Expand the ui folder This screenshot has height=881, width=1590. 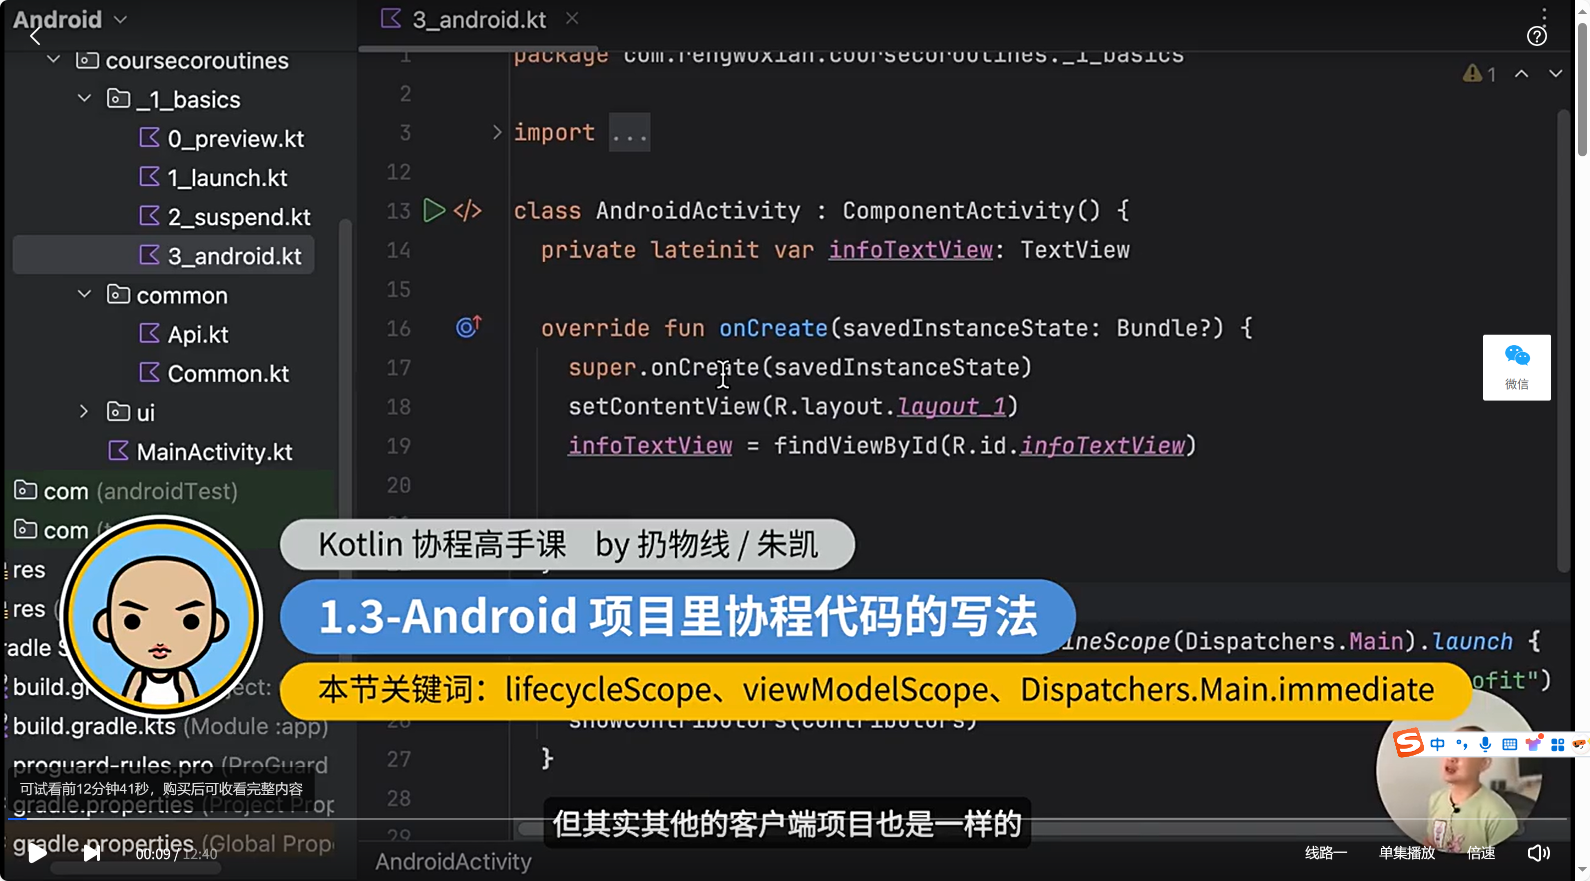(84, 412)
